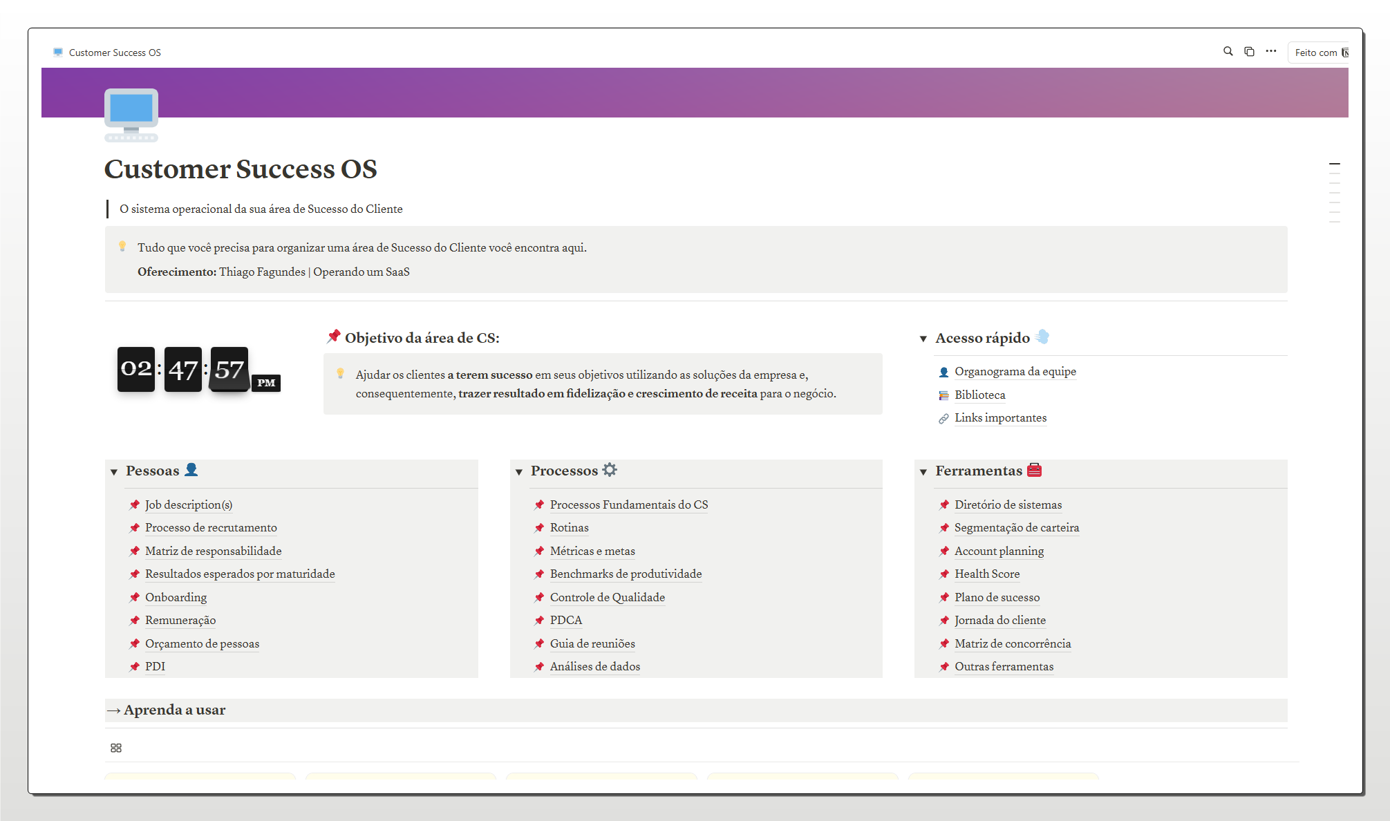Click the lightbulb icon in the intro callout
The width and height of the screenshot is (1390, 821).
tap(123, 245)
